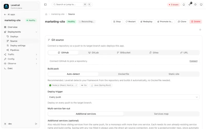Click the Reconciling... status badge
206x129 pixels.
[x=87, y=22]
